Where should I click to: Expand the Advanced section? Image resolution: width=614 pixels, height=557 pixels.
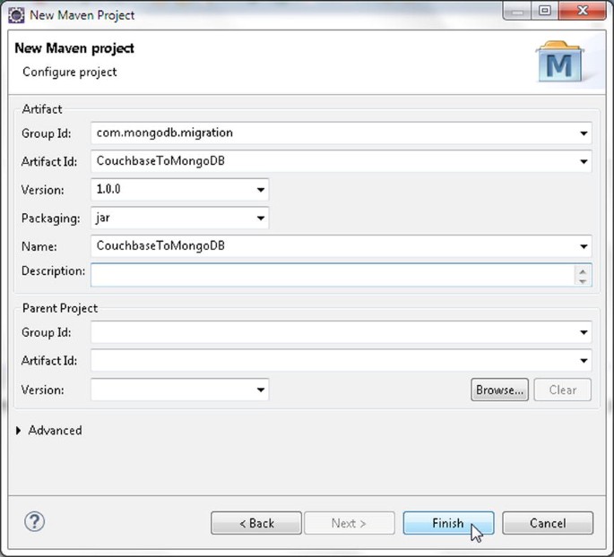click(21, 431)
